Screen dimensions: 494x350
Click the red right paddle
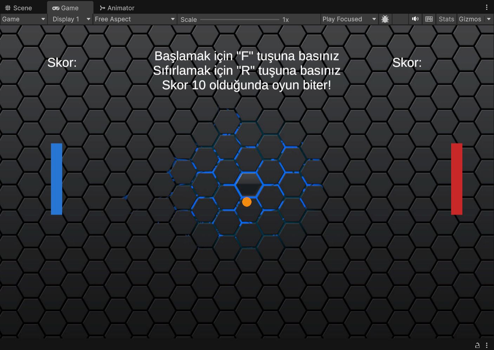click(x=456, y=179)
